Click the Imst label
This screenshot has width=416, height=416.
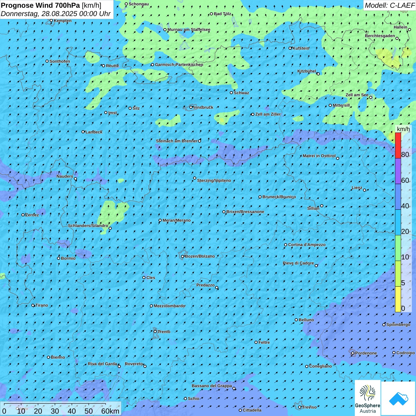[x=113, y=113]
